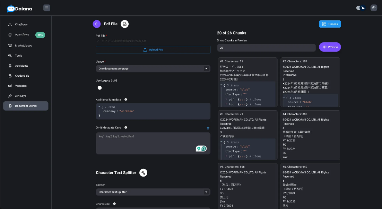
Task: Open the Usage dropdown
Action: point(153,69)
